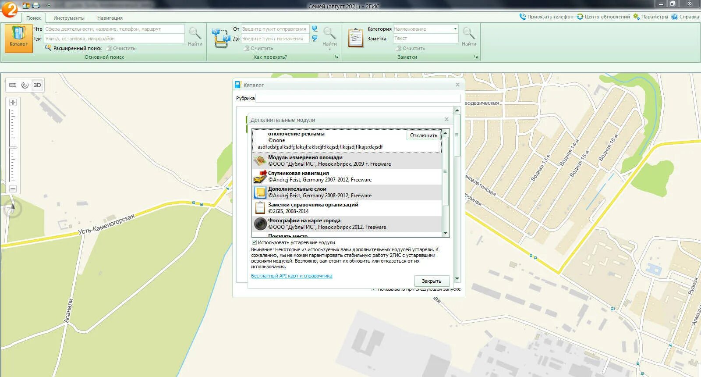Viewport: 701px width, 377px height.
Task: Select Модуль измерения площади module row
Action: 347,161
